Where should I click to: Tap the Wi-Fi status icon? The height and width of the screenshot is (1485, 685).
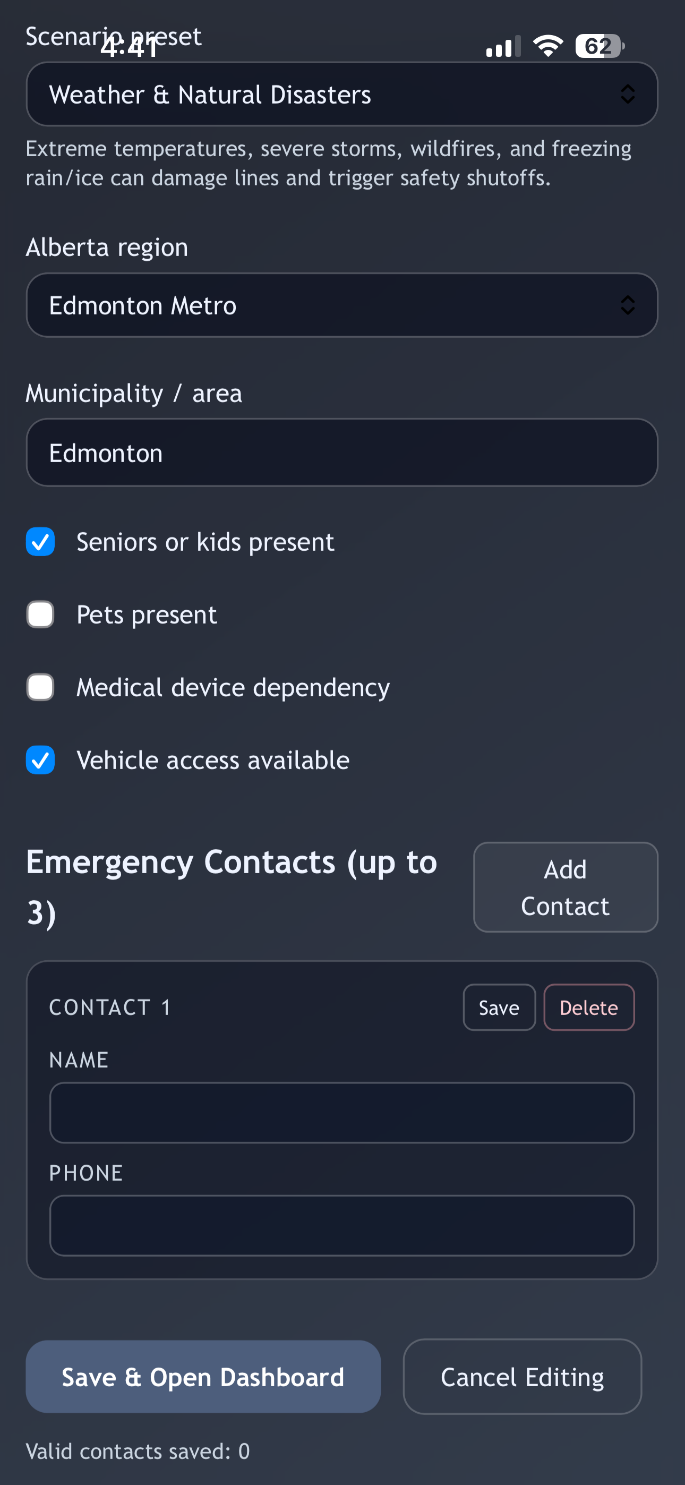point(548,46)
